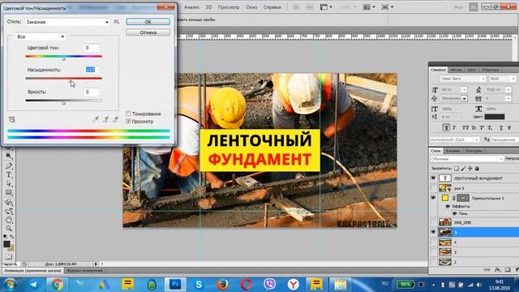Screen dimensions: 519x292
Task: Open the Журнал измерений tab
Action: point(84,271)
